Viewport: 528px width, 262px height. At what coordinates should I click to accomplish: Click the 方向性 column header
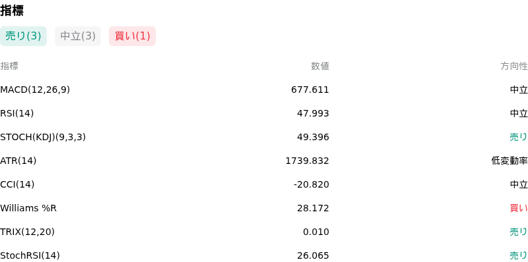pyautogui.click(x=514, y=66)
